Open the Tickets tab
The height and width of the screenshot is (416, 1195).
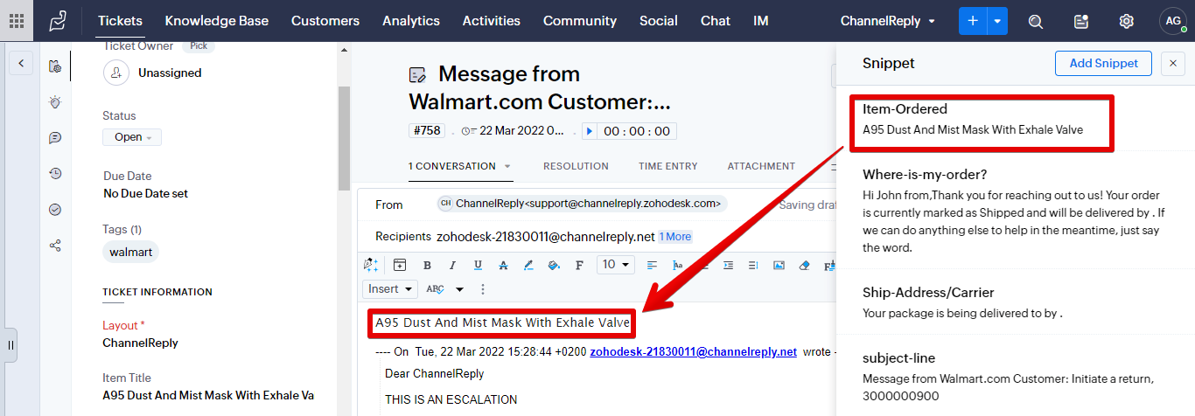point(120,21)
